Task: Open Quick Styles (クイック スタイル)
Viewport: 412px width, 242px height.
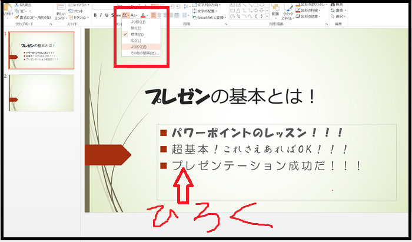Action: click(288, 12)
